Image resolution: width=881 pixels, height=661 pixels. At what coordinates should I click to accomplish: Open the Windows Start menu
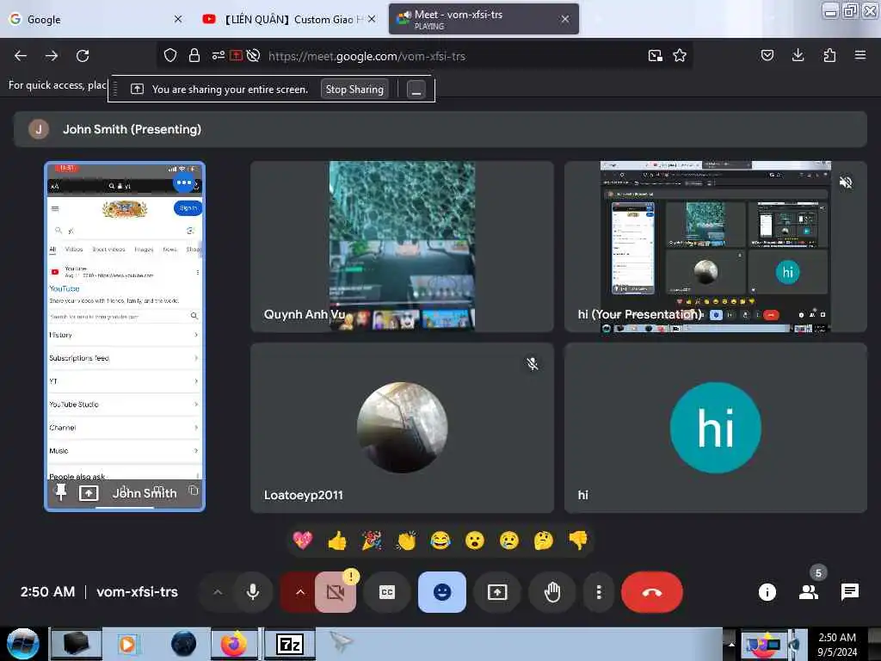23,644
